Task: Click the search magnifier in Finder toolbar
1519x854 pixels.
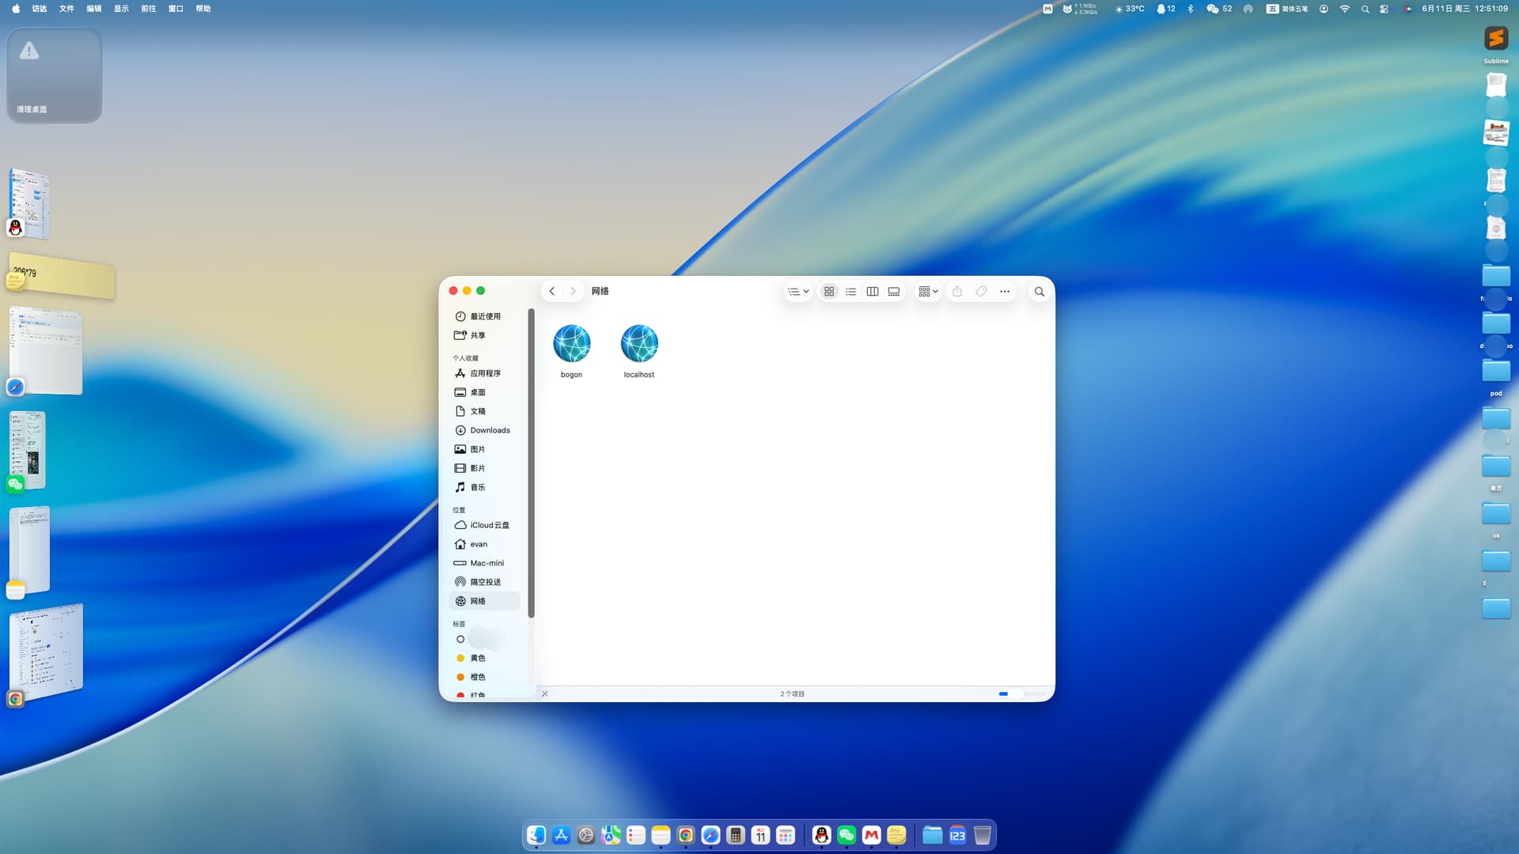Action: coord(1040,292)
